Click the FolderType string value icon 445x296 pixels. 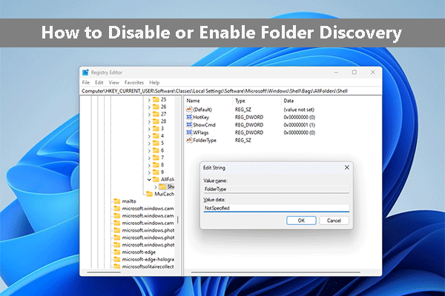pyautogui.click(x=189, y=140)
